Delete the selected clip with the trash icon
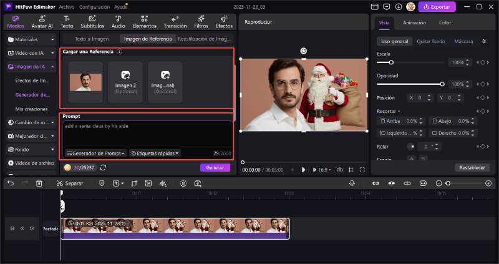The width and height of the screenshot is (499, 264). click(x=39, y=183)
